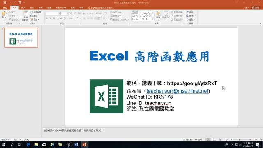This screenshot has width=263, height=148.
Task: Click Clear All Formatting icon
Action: coord(79,13)
